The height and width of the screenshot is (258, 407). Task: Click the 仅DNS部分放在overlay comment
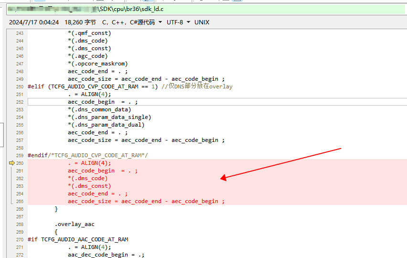point(197,86)
